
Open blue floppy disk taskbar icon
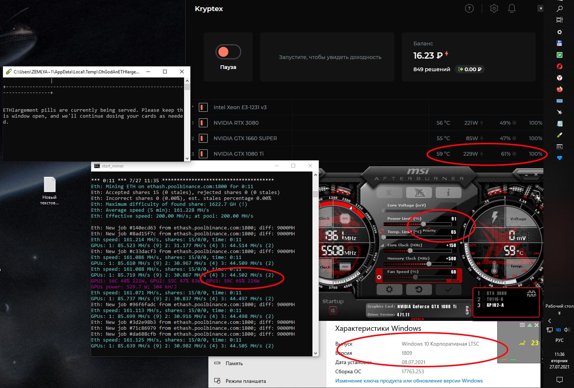pyautogui.click(x=560, y=43)
